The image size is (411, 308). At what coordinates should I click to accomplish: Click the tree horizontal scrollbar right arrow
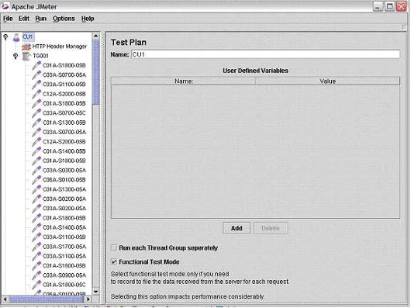pos(88,299)
